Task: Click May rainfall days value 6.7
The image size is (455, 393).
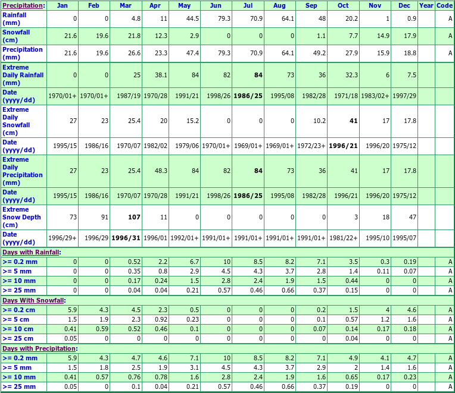Action: coord(194,262)
